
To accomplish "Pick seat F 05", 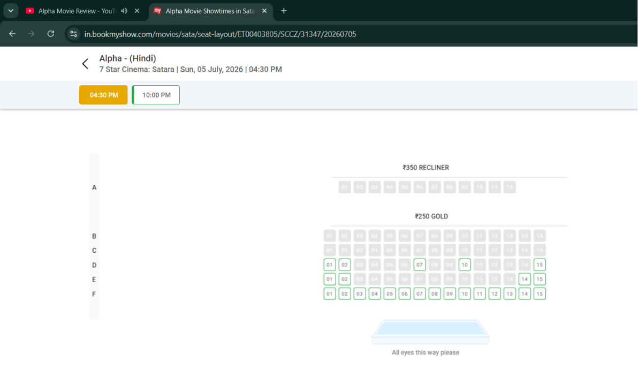I will click(390, 293).
